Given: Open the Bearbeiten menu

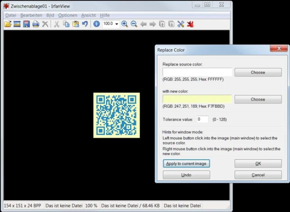Looking at the screenshot, I should click(31, 15).
